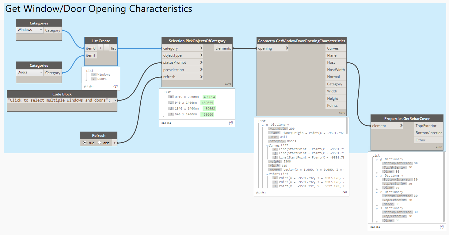Click the Bottom/Interior output port
The image size is (449, 235).
click(429, 133)
